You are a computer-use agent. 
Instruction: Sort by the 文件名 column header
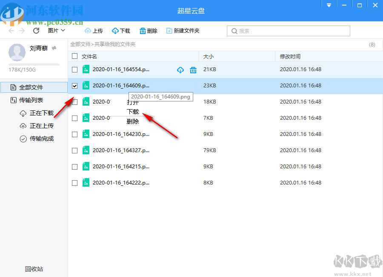89,57
